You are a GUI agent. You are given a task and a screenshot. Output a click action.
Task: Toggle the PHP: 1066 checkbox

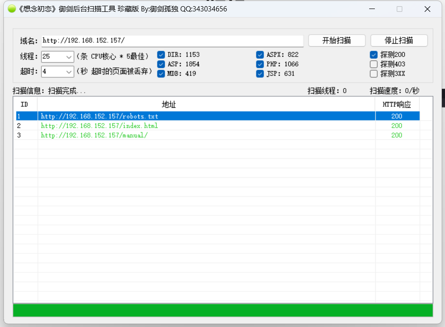pos(260,64)
